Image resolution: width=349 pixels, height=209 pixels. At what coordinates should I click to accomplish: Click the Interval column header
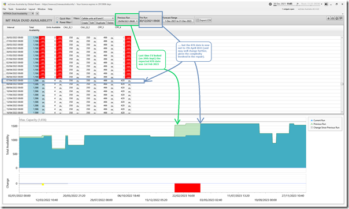click(10, 27)
